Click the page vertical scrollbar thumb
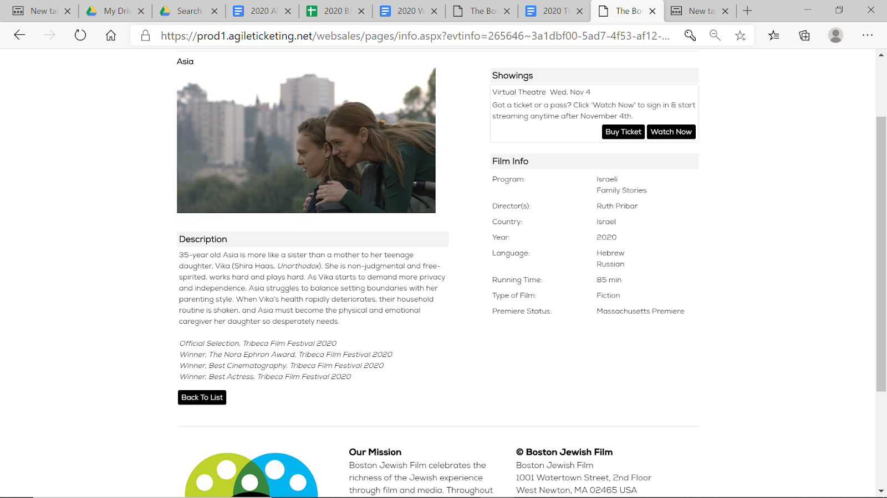This screenshot has width=887, height=498. point(881,253)
